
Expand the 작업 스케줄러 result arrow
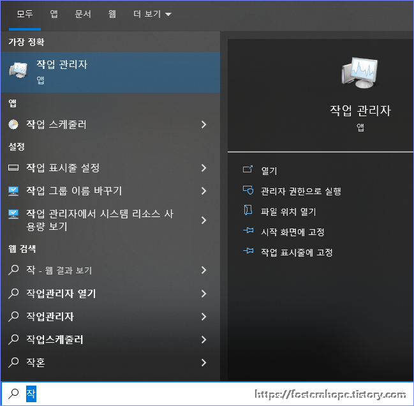(203, 124)
